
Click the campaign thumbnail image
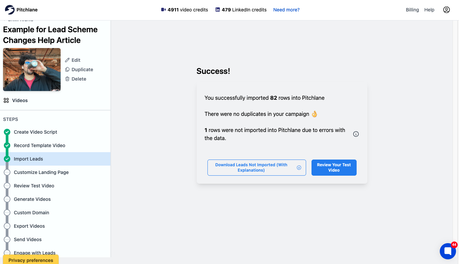[x=32, y=70]
